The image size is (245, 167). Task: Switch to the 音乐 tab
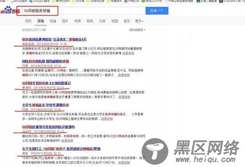(127, 21)
